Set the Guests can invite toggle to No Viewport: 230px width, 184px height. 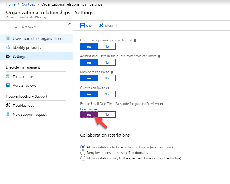106,94
